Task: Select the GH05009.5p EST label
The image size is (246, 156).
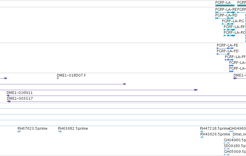Action: 235,152
